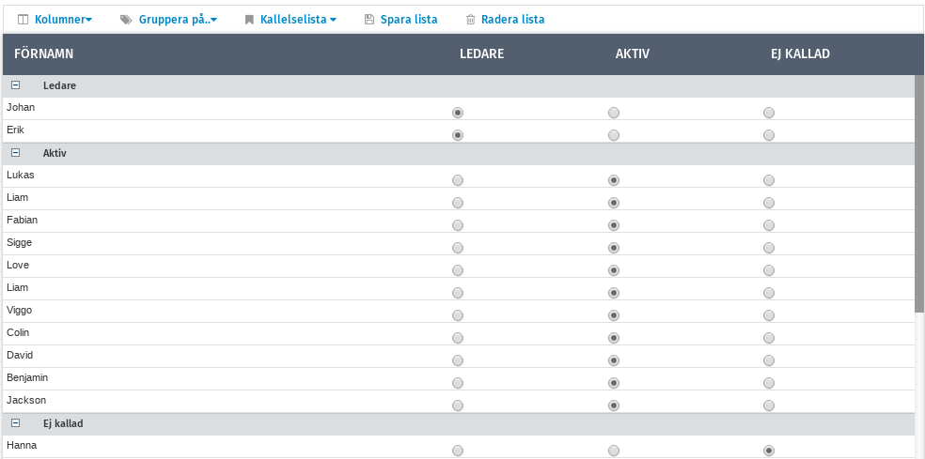Click the columns icon beside Kolumner
The width and height of the screenshot is (925, 459).
24,19
